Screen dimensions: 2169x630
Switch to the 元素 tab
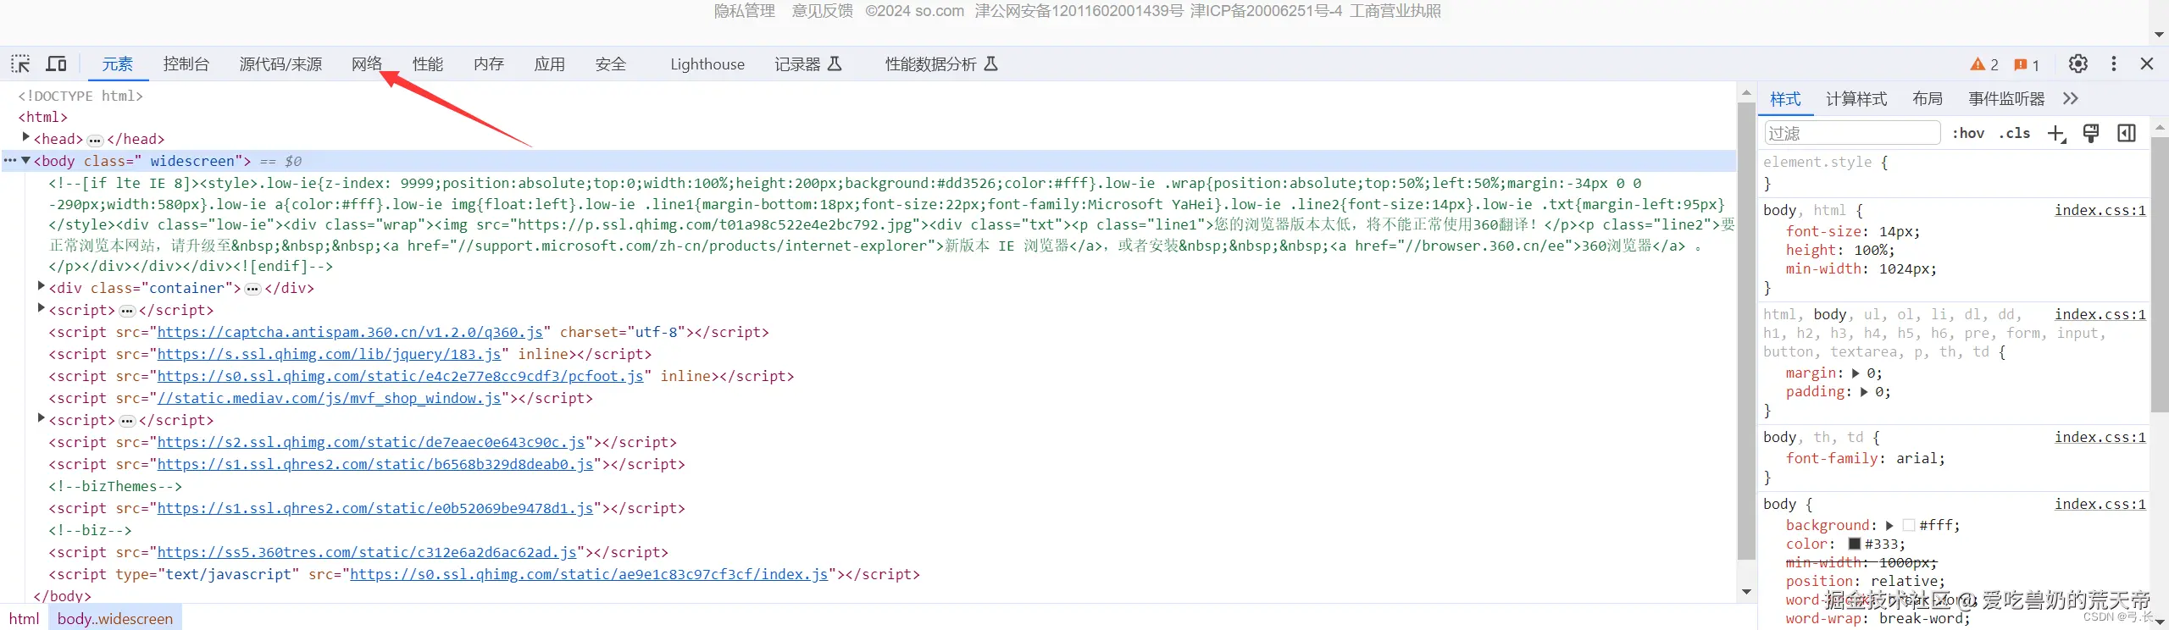pos(118,64)
